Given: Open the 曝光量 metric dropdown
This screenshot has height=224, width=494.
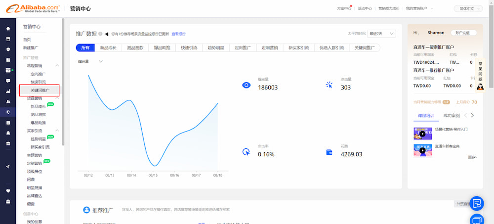Looking at the screenshot, I should click(90, 61).
